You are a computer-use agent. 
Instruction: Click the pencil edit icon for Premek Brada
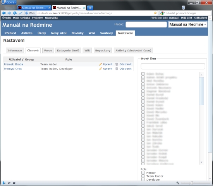click(x=100, y=64)
